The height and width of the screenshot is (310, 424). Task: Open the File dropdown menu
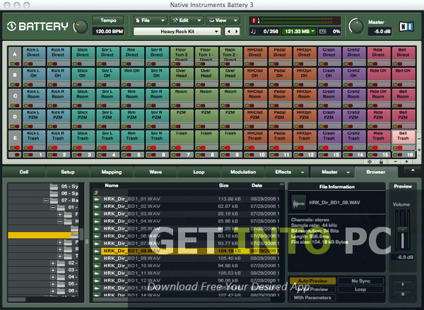151,20
